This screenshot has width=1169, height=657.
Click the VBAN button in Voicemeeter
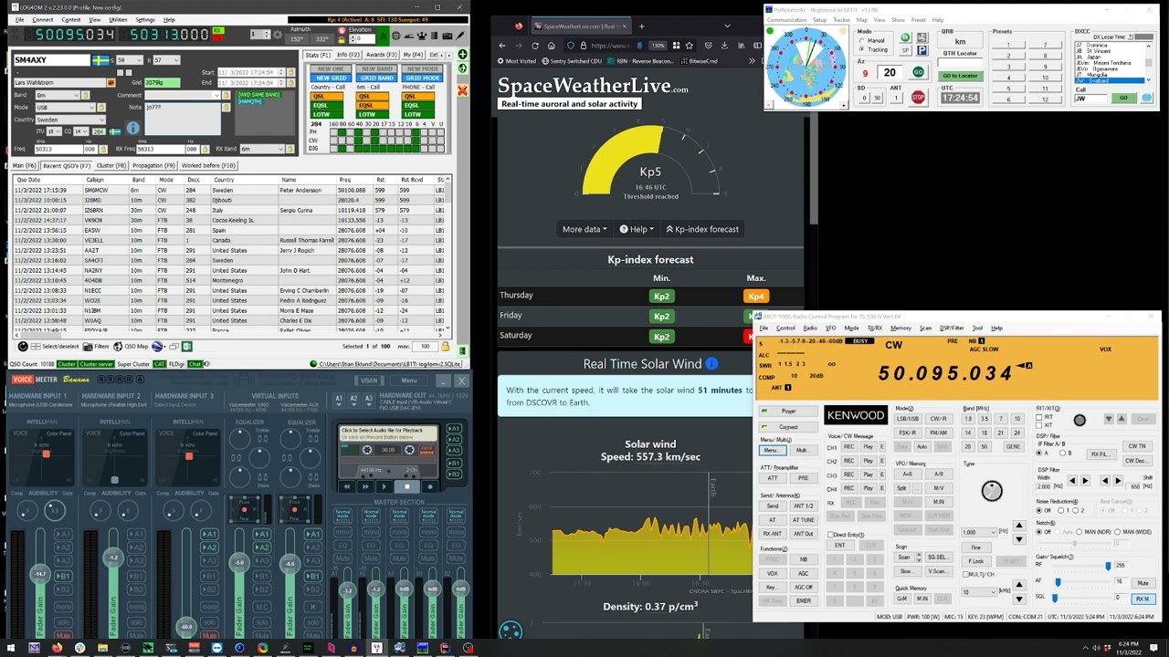click(369, 381)
